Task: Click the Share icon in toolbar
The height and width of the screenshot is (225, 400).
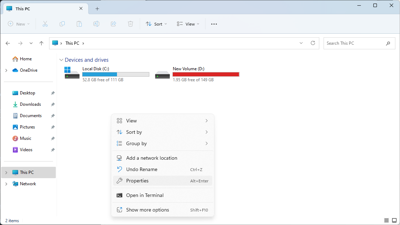Action: coord(113,24)
